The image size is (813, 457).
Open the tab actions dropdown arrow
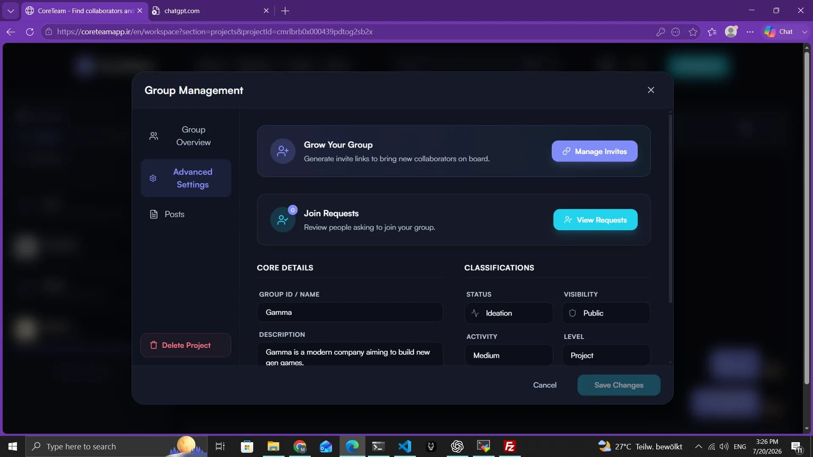(x=11, y=11)
